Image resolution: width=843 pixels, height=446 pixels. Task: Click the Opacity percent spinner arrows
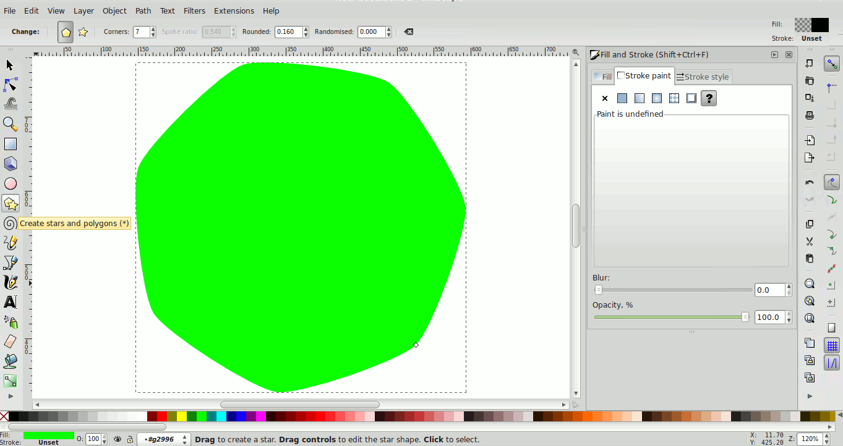[x=789, y=317]
